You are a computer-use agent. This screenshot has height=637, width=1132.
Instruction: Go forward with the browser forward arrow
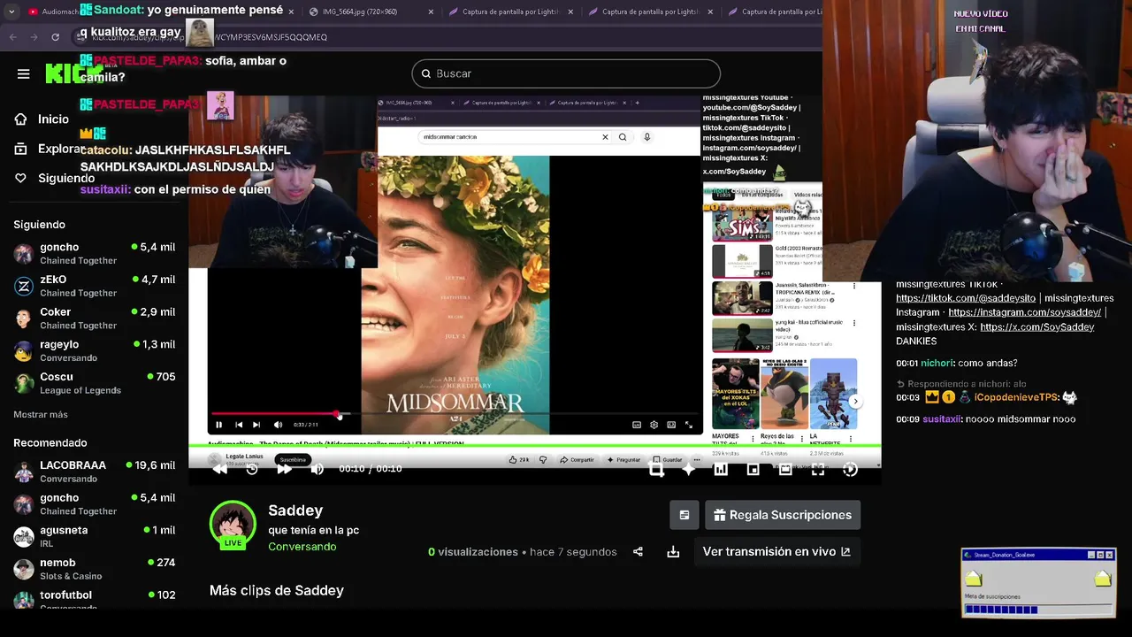34,37
